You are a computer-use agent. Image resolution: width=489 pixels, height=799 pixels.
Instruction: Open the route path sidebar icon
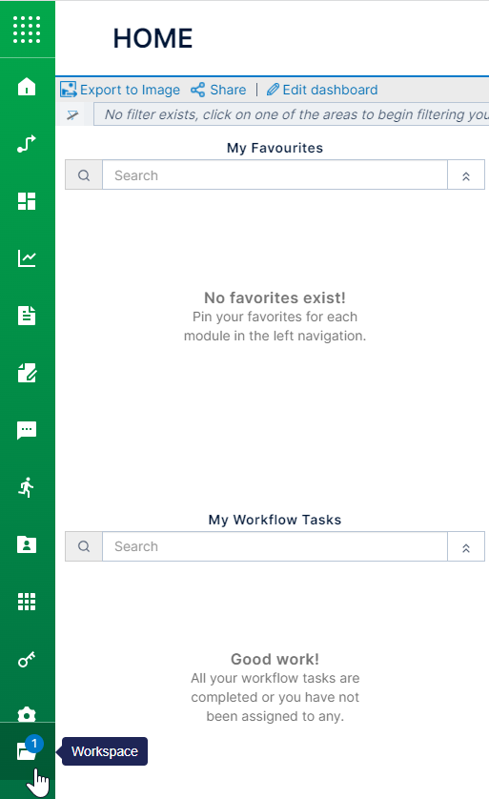click(x=27, y=144)
